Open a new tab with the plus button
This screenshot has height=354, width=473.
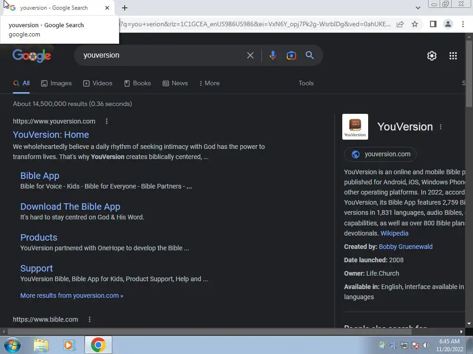(x=125, y=8)
